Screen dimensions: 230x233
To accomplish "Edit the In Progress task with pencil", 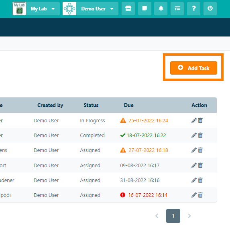I will pos(194,121).
